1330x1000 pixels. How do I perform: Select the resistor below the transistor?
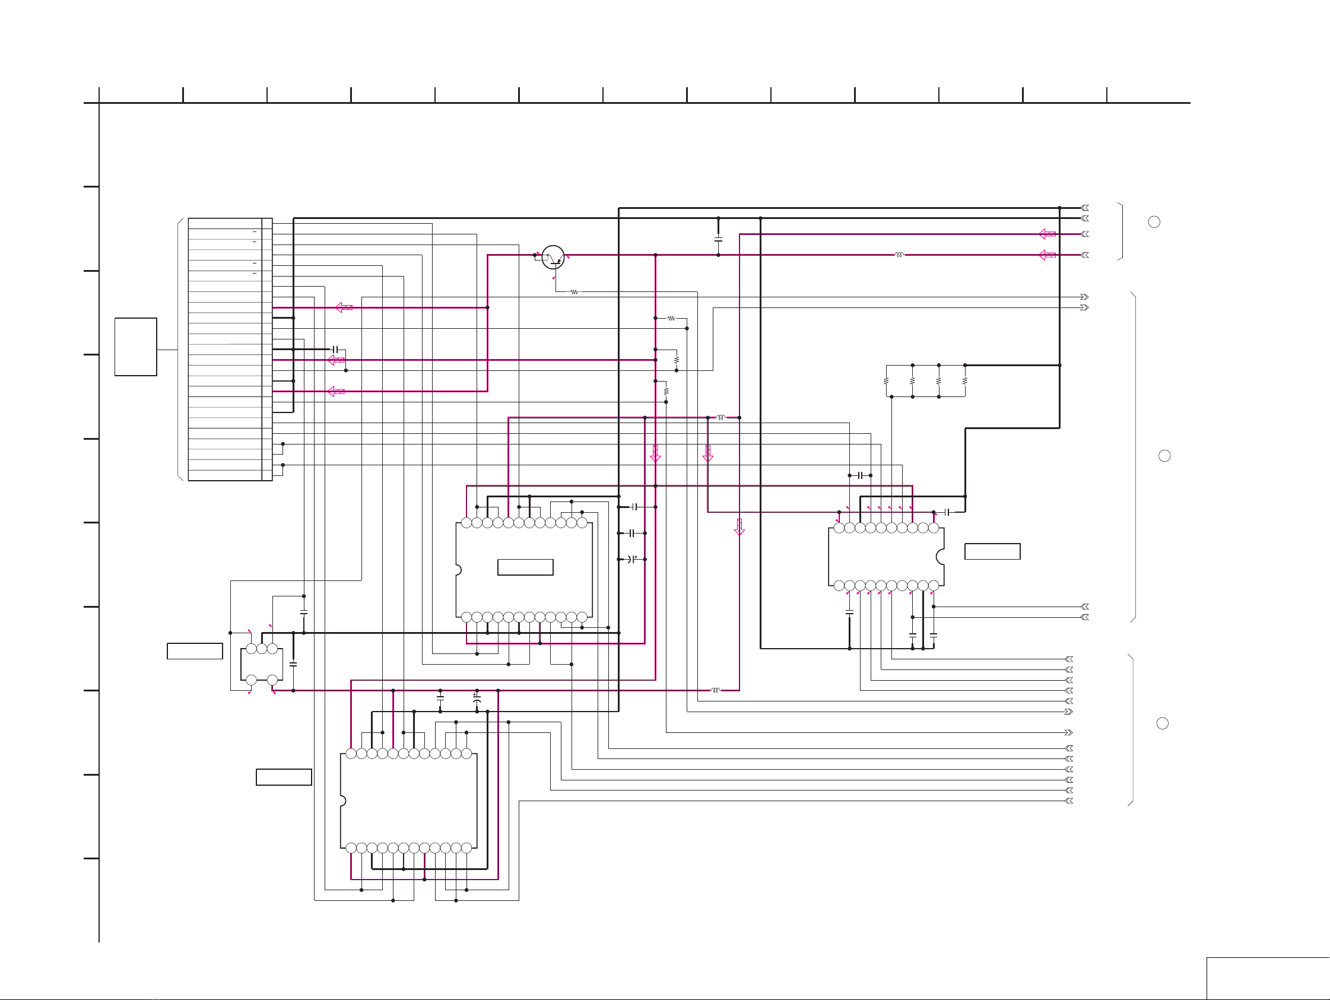(574, 292)
